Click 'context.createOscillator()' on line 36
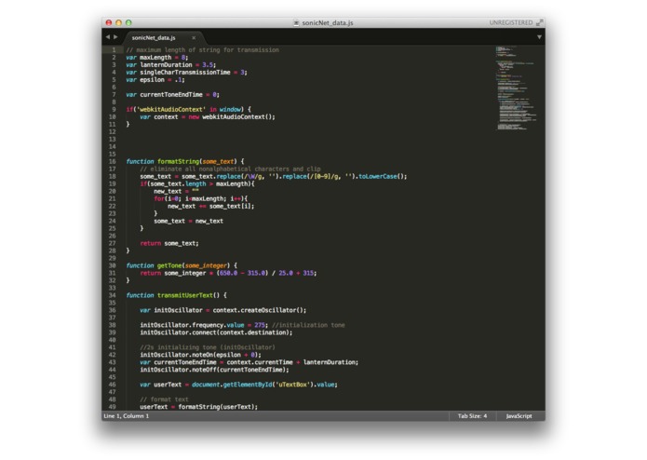647x460 pixels. pyautogui.click(x=259, y=310)
